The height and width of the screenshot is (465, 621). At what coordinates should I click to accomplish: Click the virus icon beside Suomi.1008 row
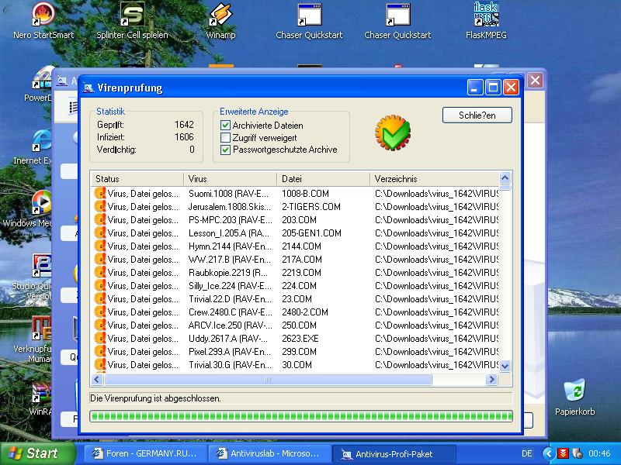[99, 194]
